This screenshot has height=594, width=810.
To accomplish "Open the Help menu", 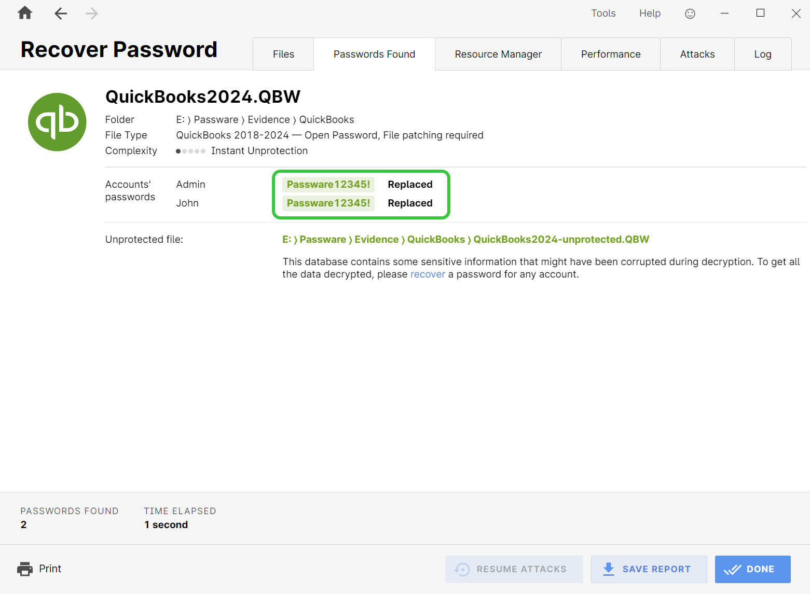I will point(649,13).
